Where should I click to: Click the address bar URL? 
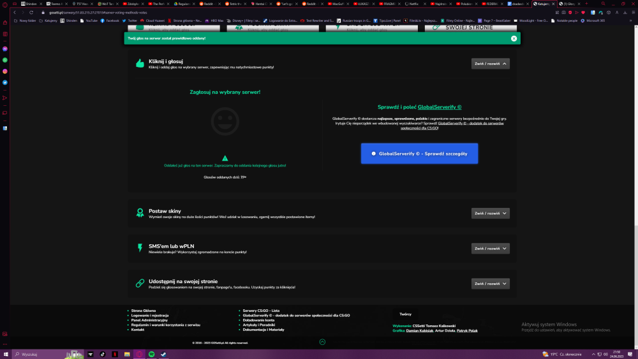[98, 13]
